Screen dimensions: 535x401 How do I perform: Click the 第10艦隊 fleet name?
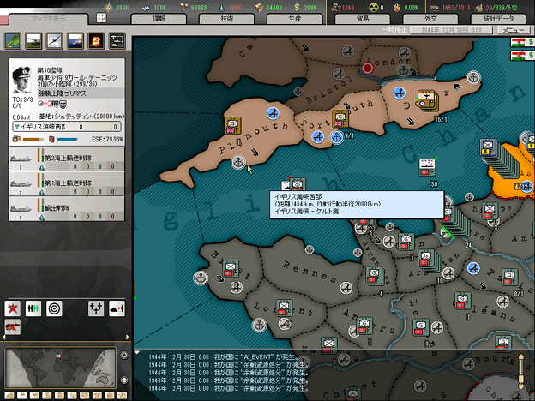click(50, 70)
